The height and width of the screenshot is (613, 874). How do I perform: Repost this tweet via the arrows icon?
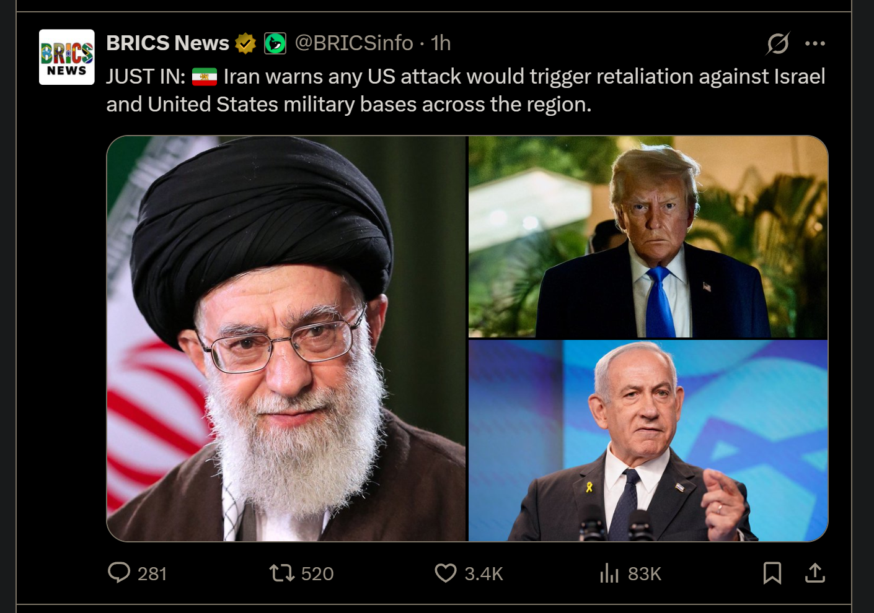click(282, 573)
